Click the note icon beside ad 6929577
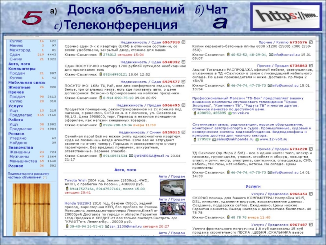The height and width of the screenshot is (245, 326). pos(183,82)
